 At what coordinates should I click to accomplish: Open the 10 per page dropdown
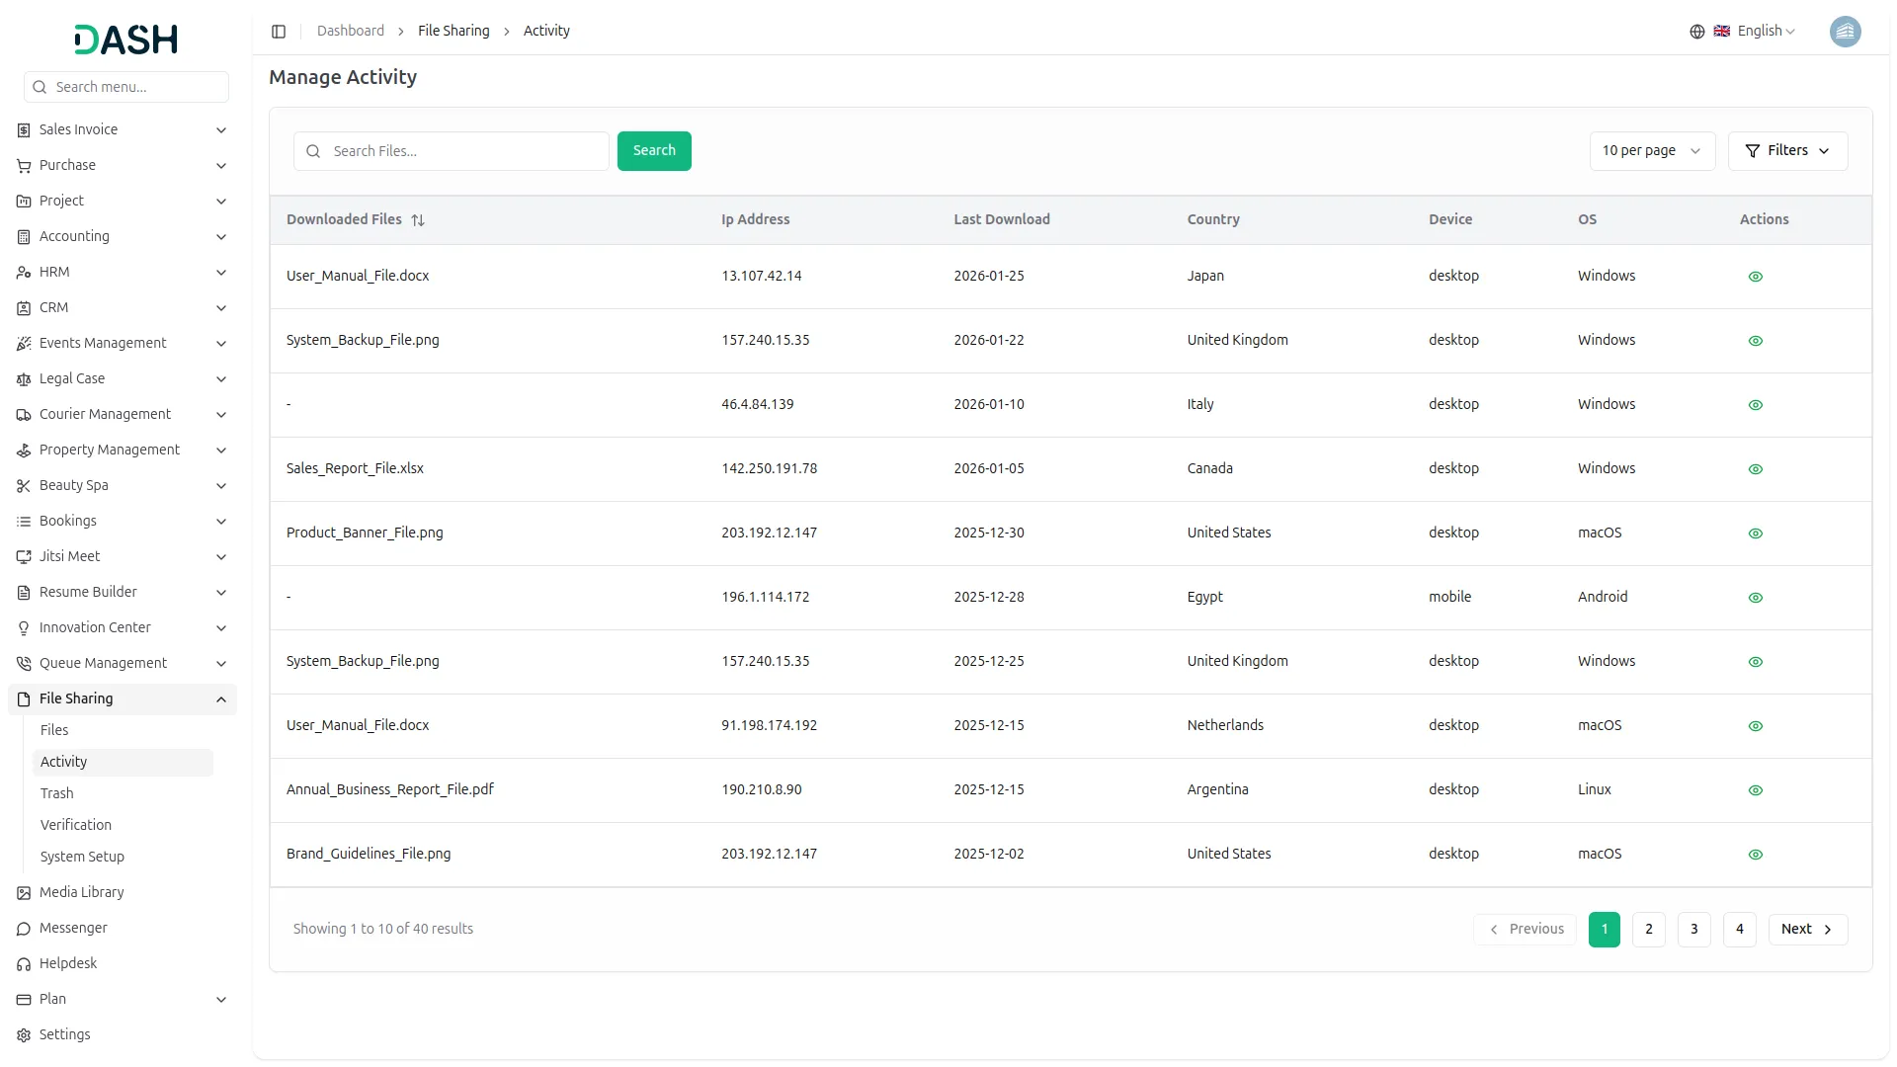pyautogui.click(x=1651, y=150)
